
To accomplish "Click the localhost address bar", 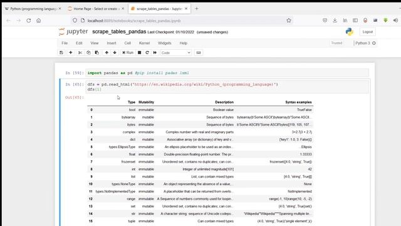I will pos(183,21).
